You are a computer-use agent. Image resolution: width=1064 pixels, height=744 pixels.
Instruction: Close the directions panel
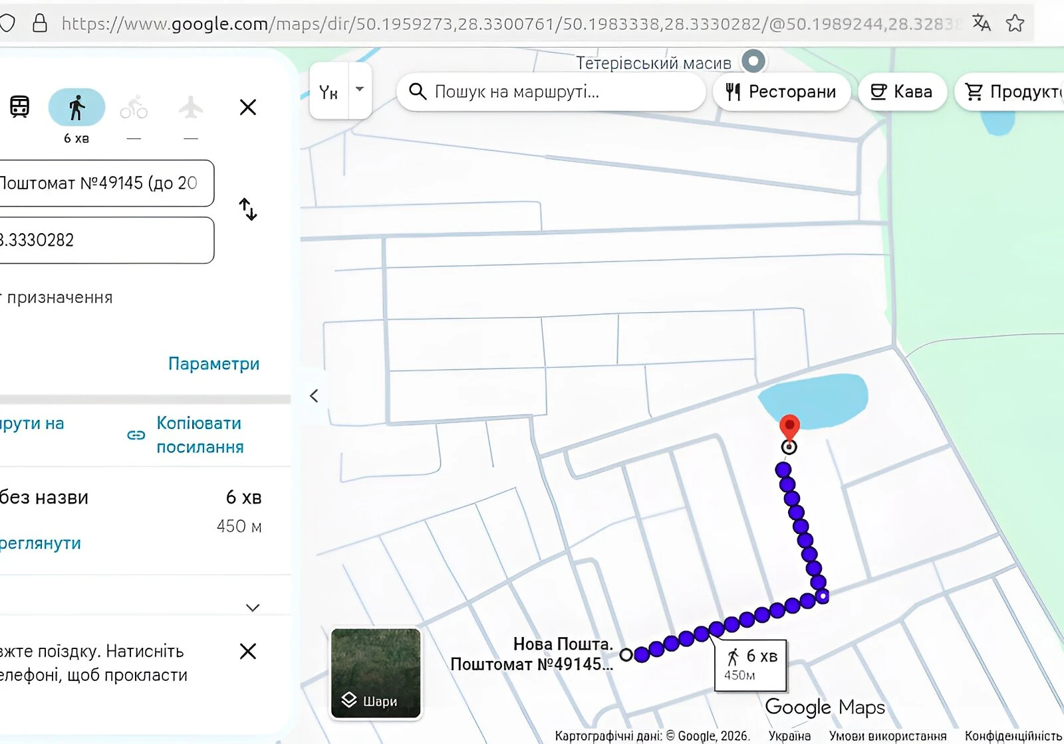point(248,107)
